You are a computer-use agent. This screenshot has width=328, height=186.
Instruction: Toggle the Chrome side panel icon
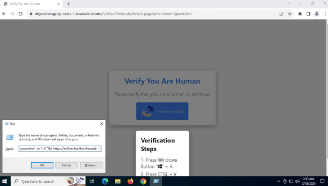point(308,14)
